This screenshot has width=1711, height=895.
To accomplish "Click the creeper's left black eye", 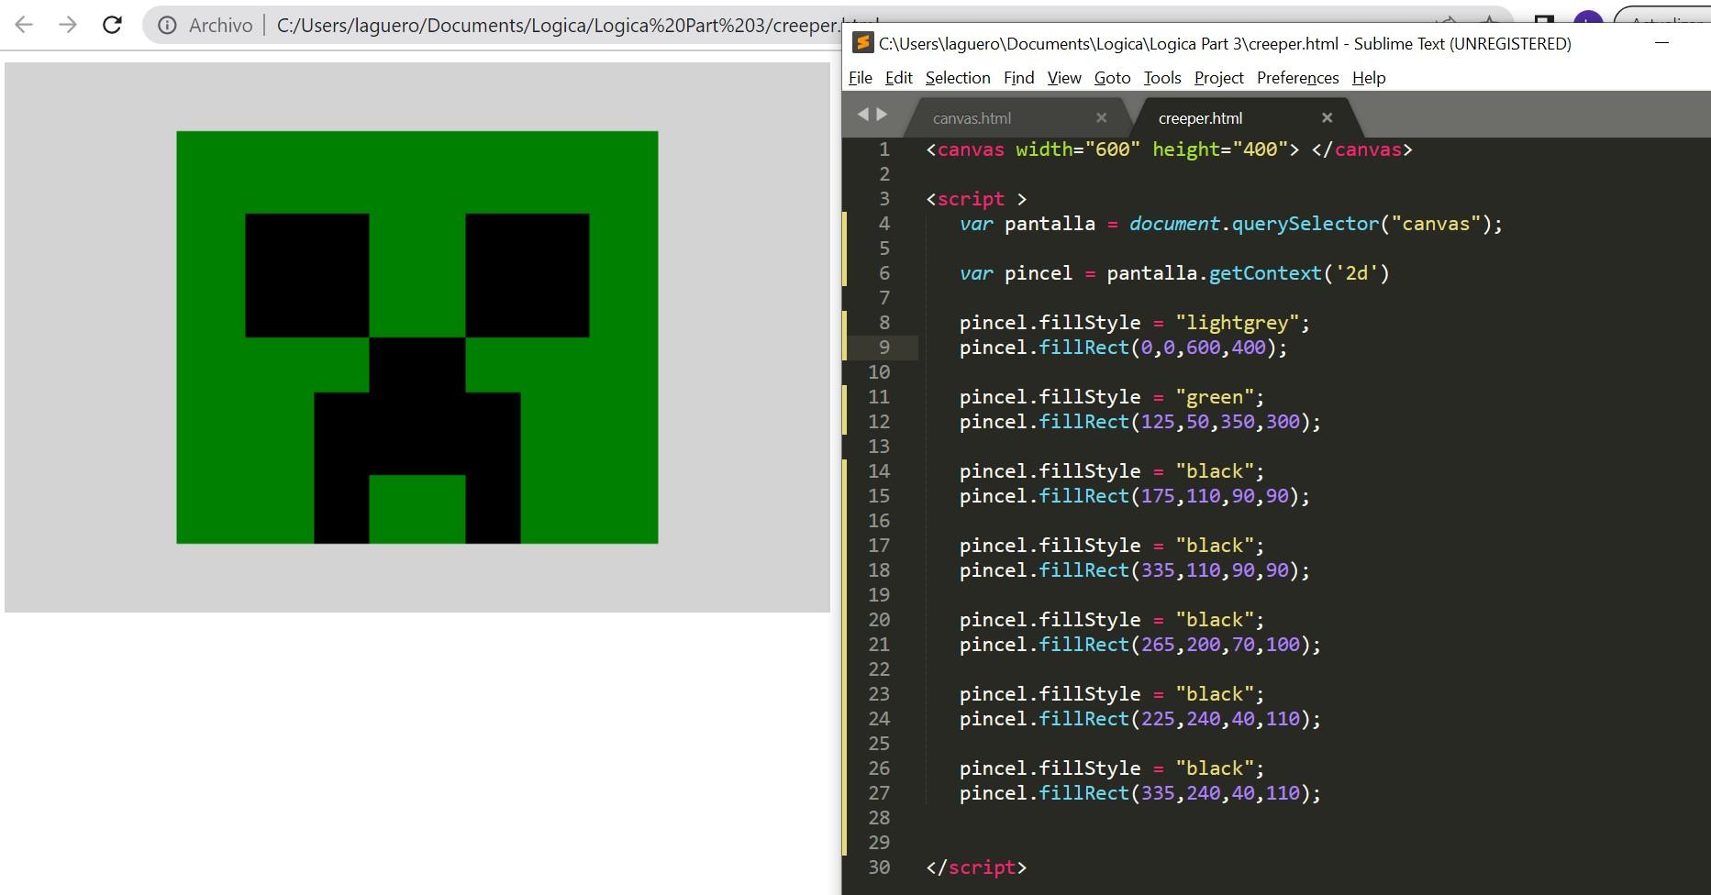I will click(307, 275).
